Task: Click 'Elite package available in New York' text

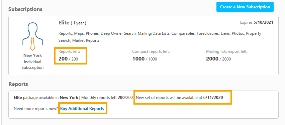Action: 46,98
